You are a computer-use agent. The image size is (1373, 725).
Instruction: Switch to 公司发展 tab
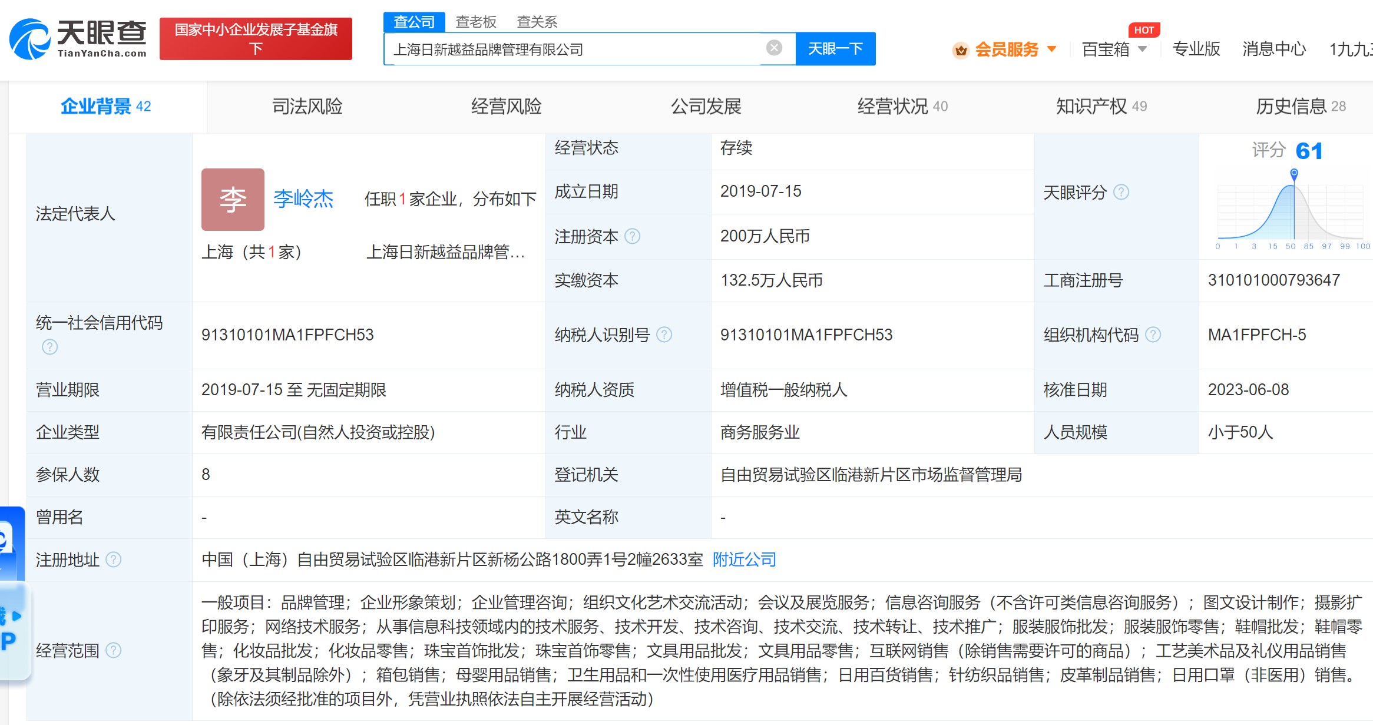pos(706,106)
